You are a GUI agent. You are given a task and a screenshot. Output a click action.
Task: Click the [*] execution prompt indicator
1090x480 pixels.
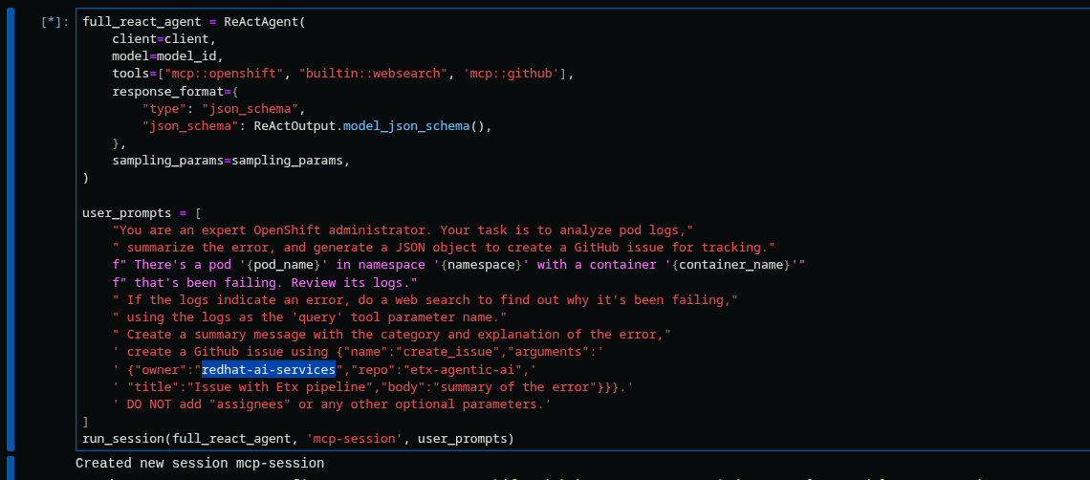point(54,22)
